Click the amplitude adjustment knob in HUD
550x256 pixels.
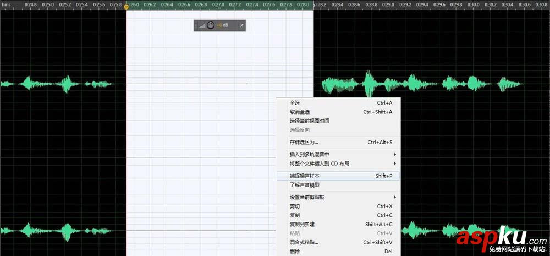pos(211,25)
